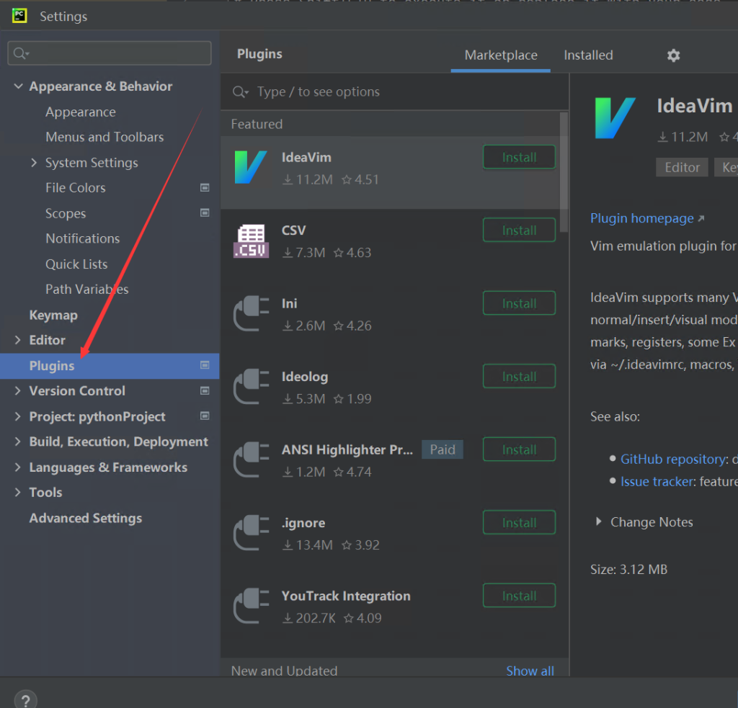This screenshot has width=738, height=708.
Task: Expand System Settings node
Action: tap(33, 162)
